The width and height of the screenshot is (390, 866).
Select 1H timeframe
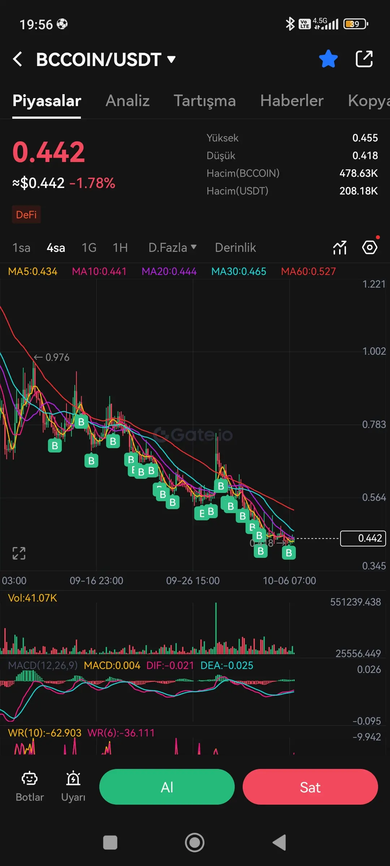point(120,248)
